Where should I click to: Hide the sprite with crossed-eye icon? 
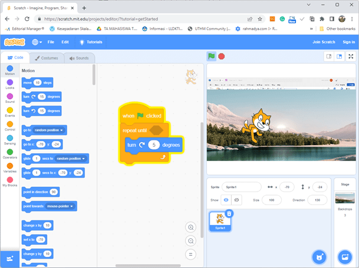tap(237, 200)
